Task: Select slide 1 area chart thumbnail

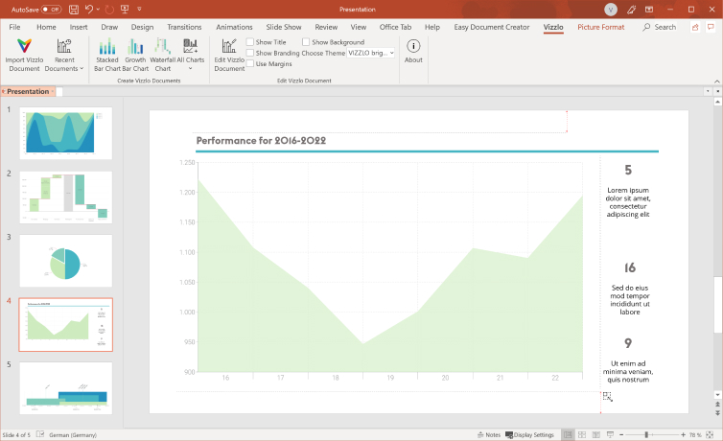Action: coord(65,132)
